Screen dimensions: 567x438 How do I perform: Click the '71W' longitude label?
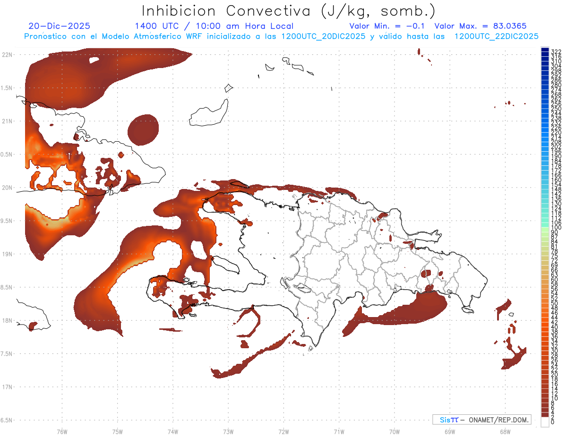point(339,431)
